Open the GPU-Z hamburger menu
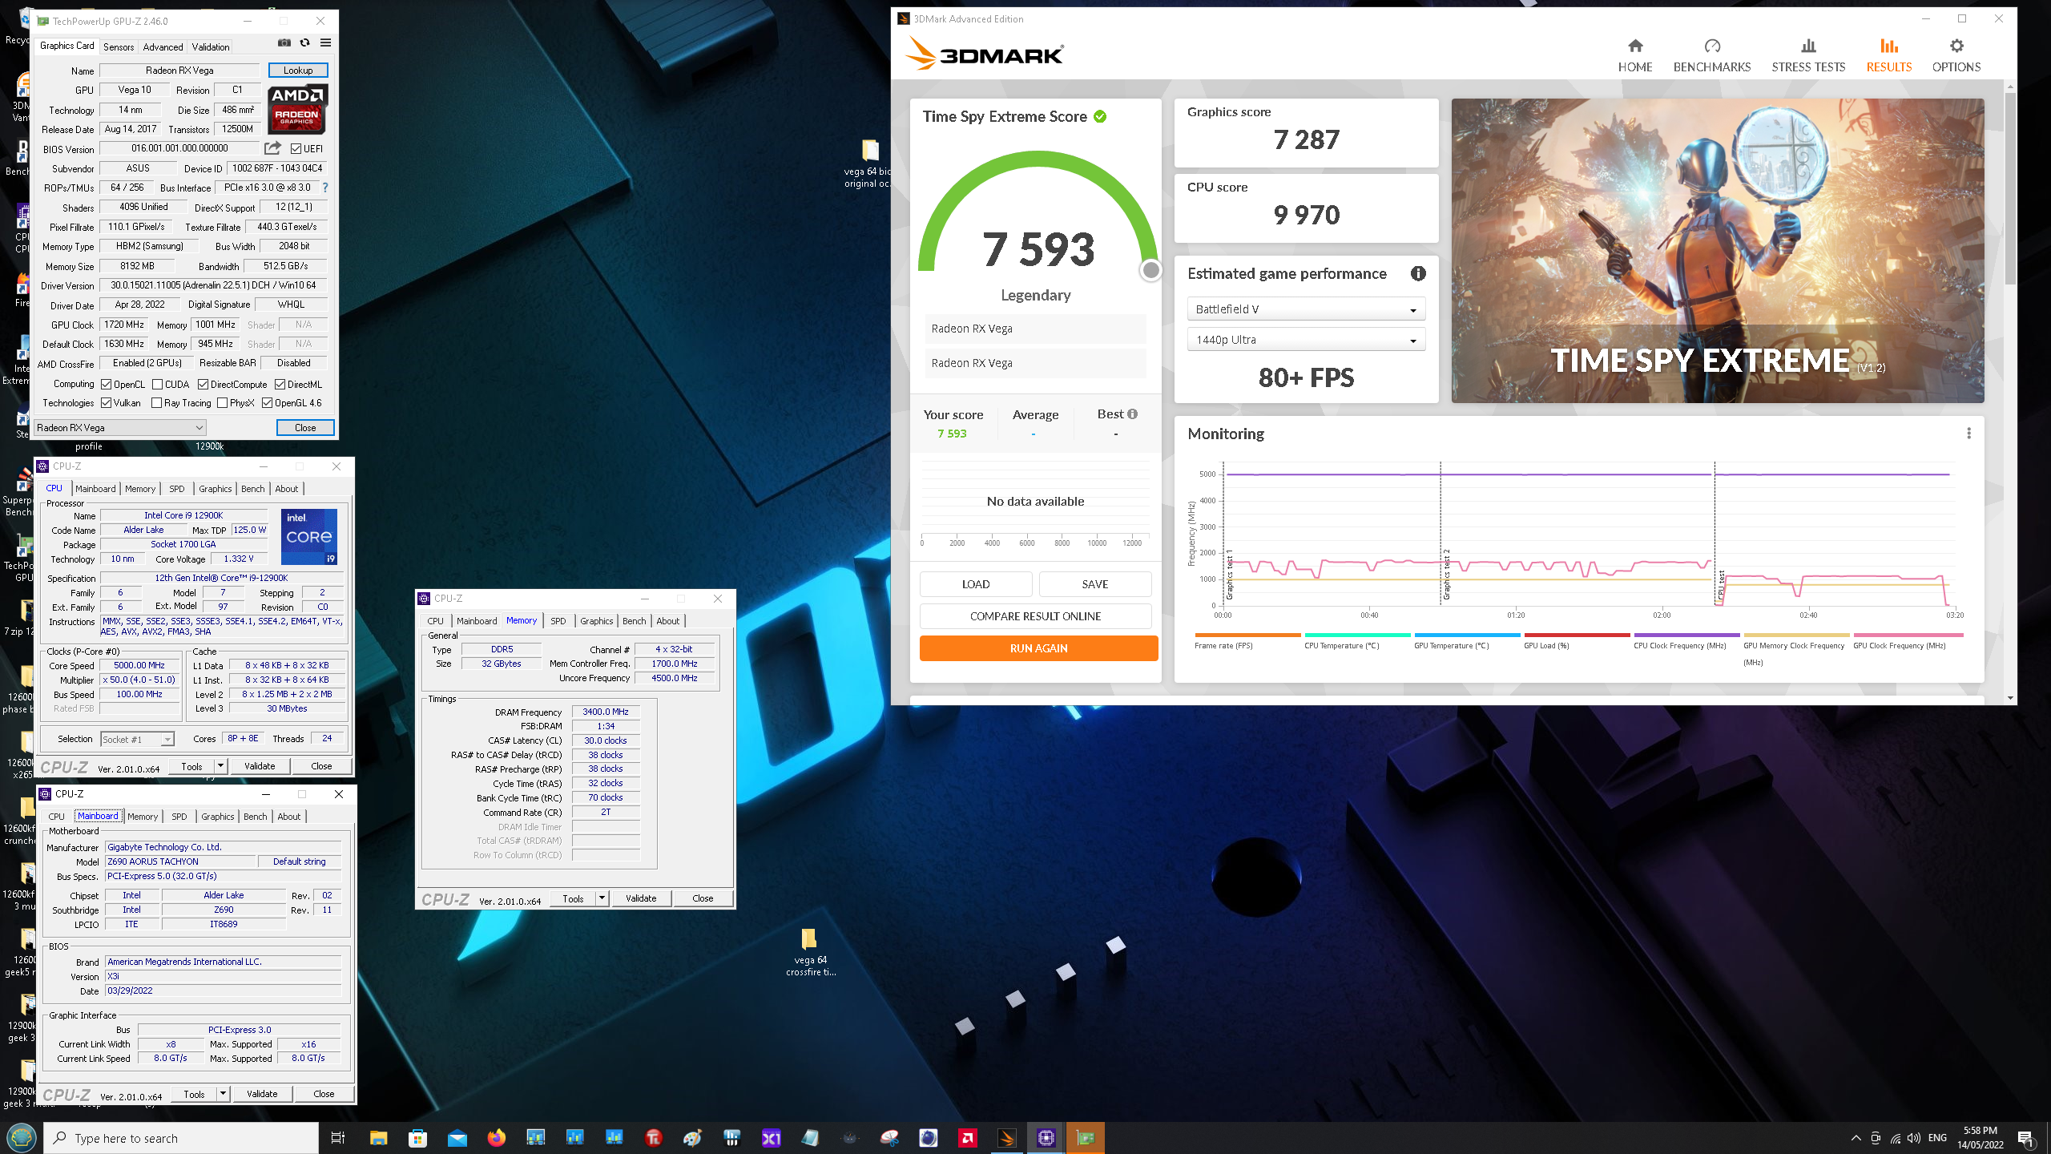The image size is (2051, 1154). (325, 42)
